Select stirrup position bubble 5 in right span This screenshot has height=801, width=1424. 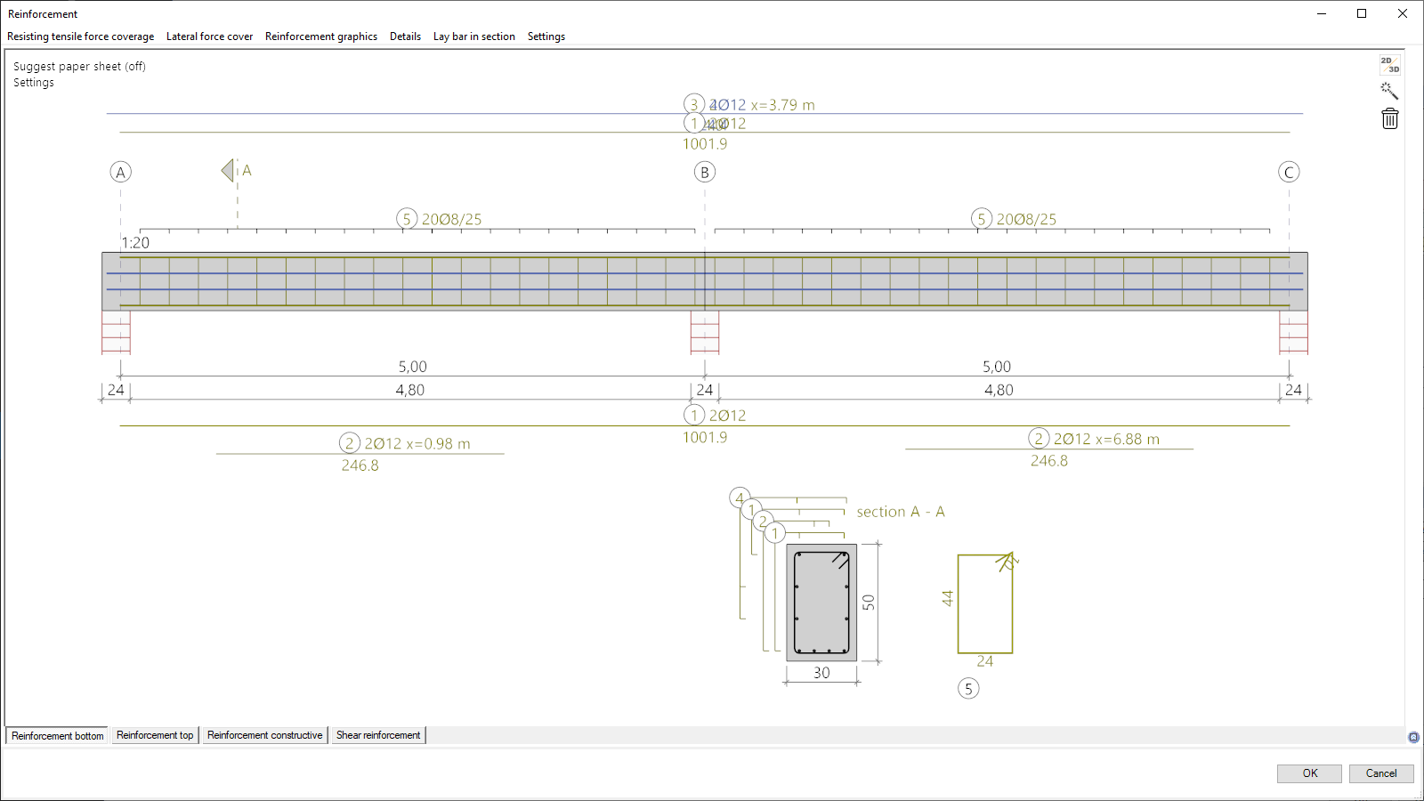click(x=982, y=219)
